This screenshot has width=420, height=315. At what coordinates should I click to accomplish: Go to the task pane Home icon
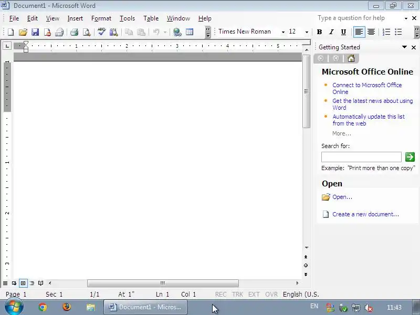click(x=351, y=58)
